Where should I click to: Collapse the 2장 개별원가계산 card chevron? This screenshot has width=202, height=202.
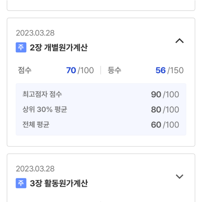click(179, 41)
